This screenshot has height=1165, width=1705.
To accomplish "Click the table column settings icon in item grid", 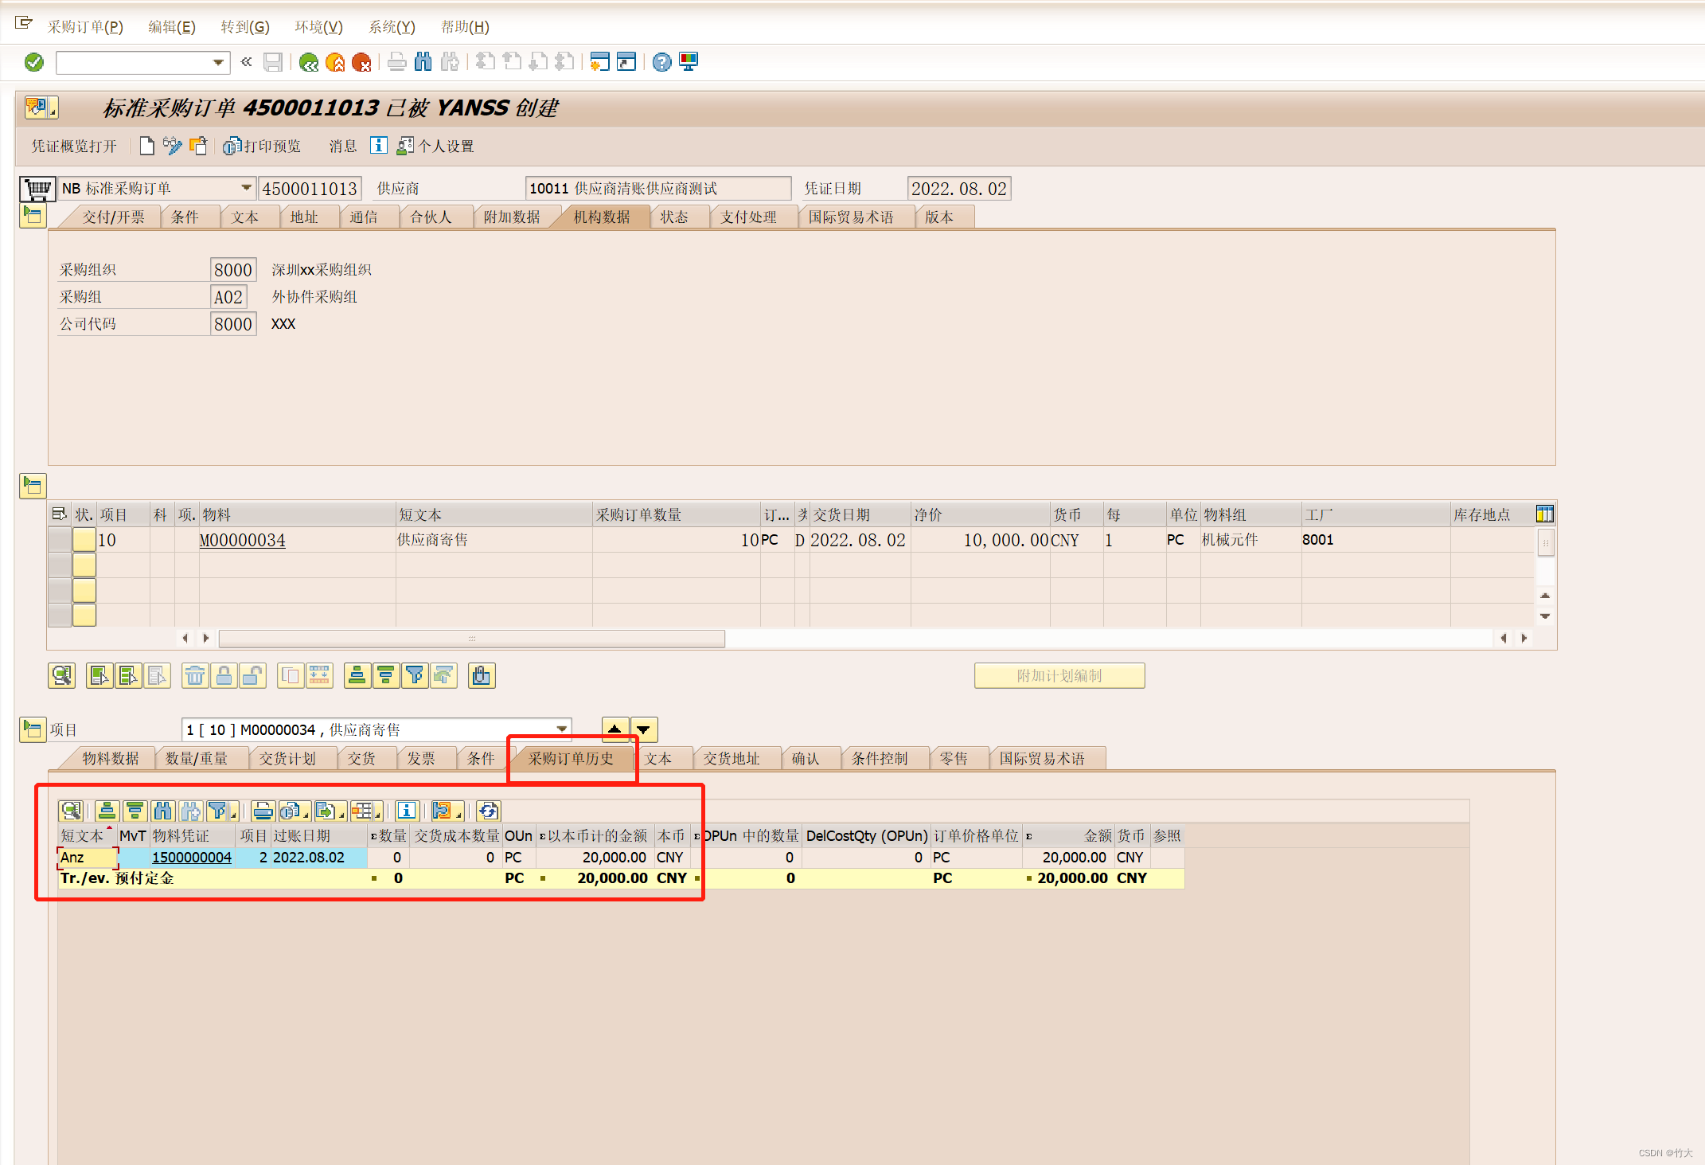I will [x=1544, y=514].
